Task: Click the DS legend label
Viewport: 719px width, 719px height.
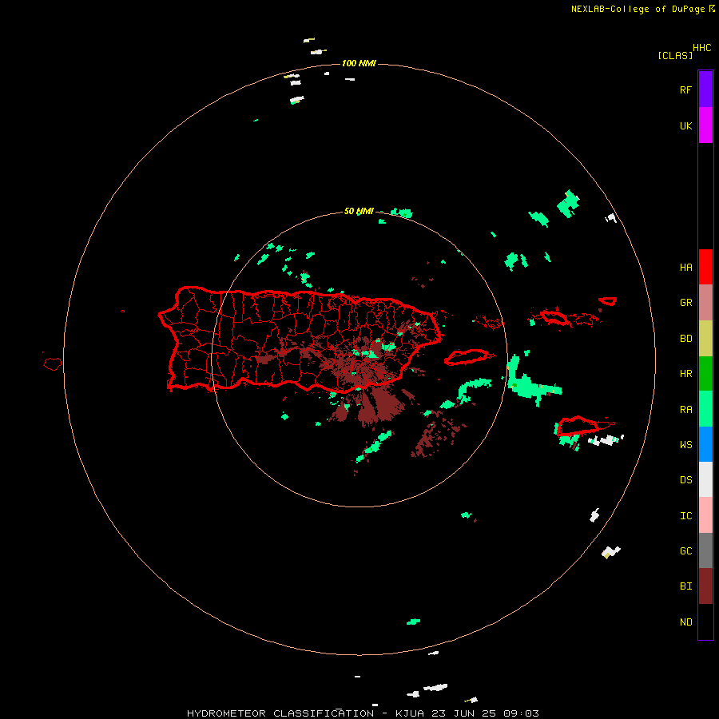Action: [685, 480]
